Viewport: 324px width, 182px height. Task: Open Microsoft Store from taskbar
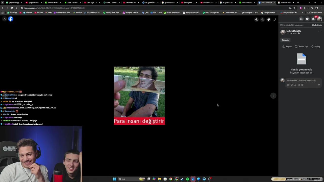pyautogui.click(x=165, y=179)
